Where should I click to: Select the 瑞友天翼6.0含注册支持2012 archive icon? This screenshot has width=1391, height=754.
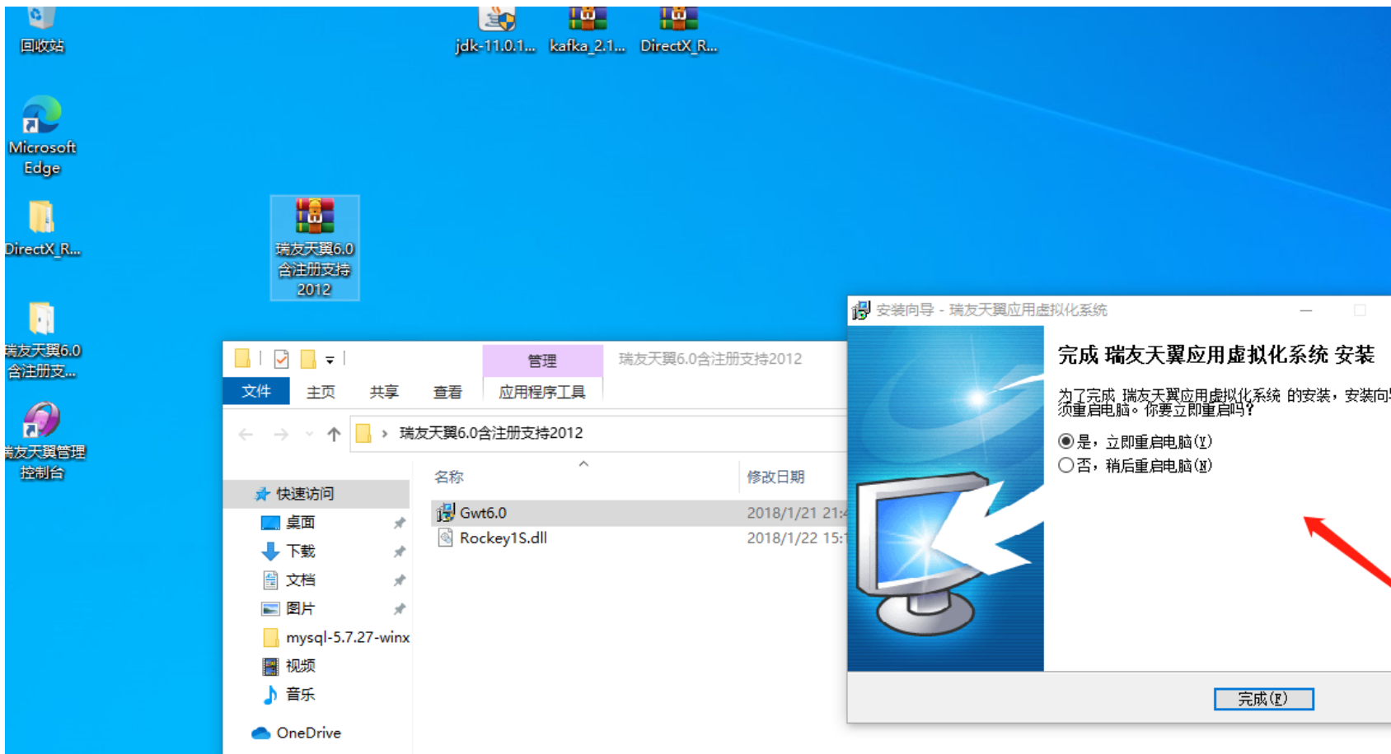(315, 248)
